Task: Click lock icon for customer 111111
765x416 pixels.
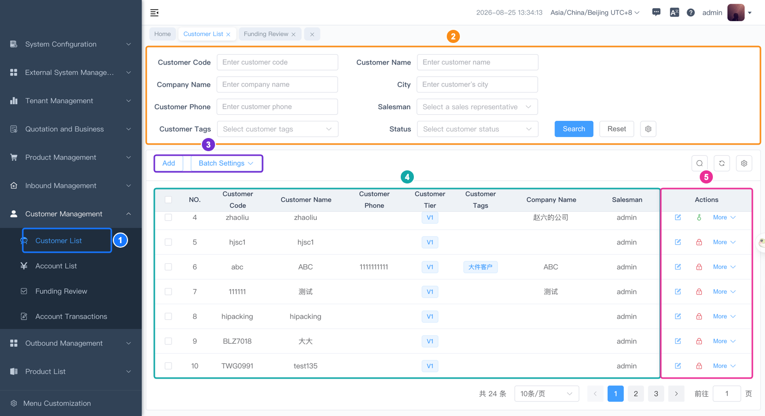Action: point(699,292)
